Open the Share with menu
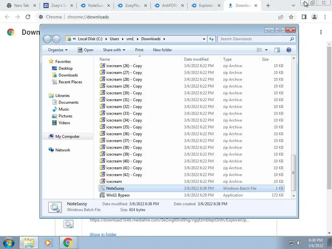Image resolution: width=332 pixels, height=249 pixels. tap(114, 50)
